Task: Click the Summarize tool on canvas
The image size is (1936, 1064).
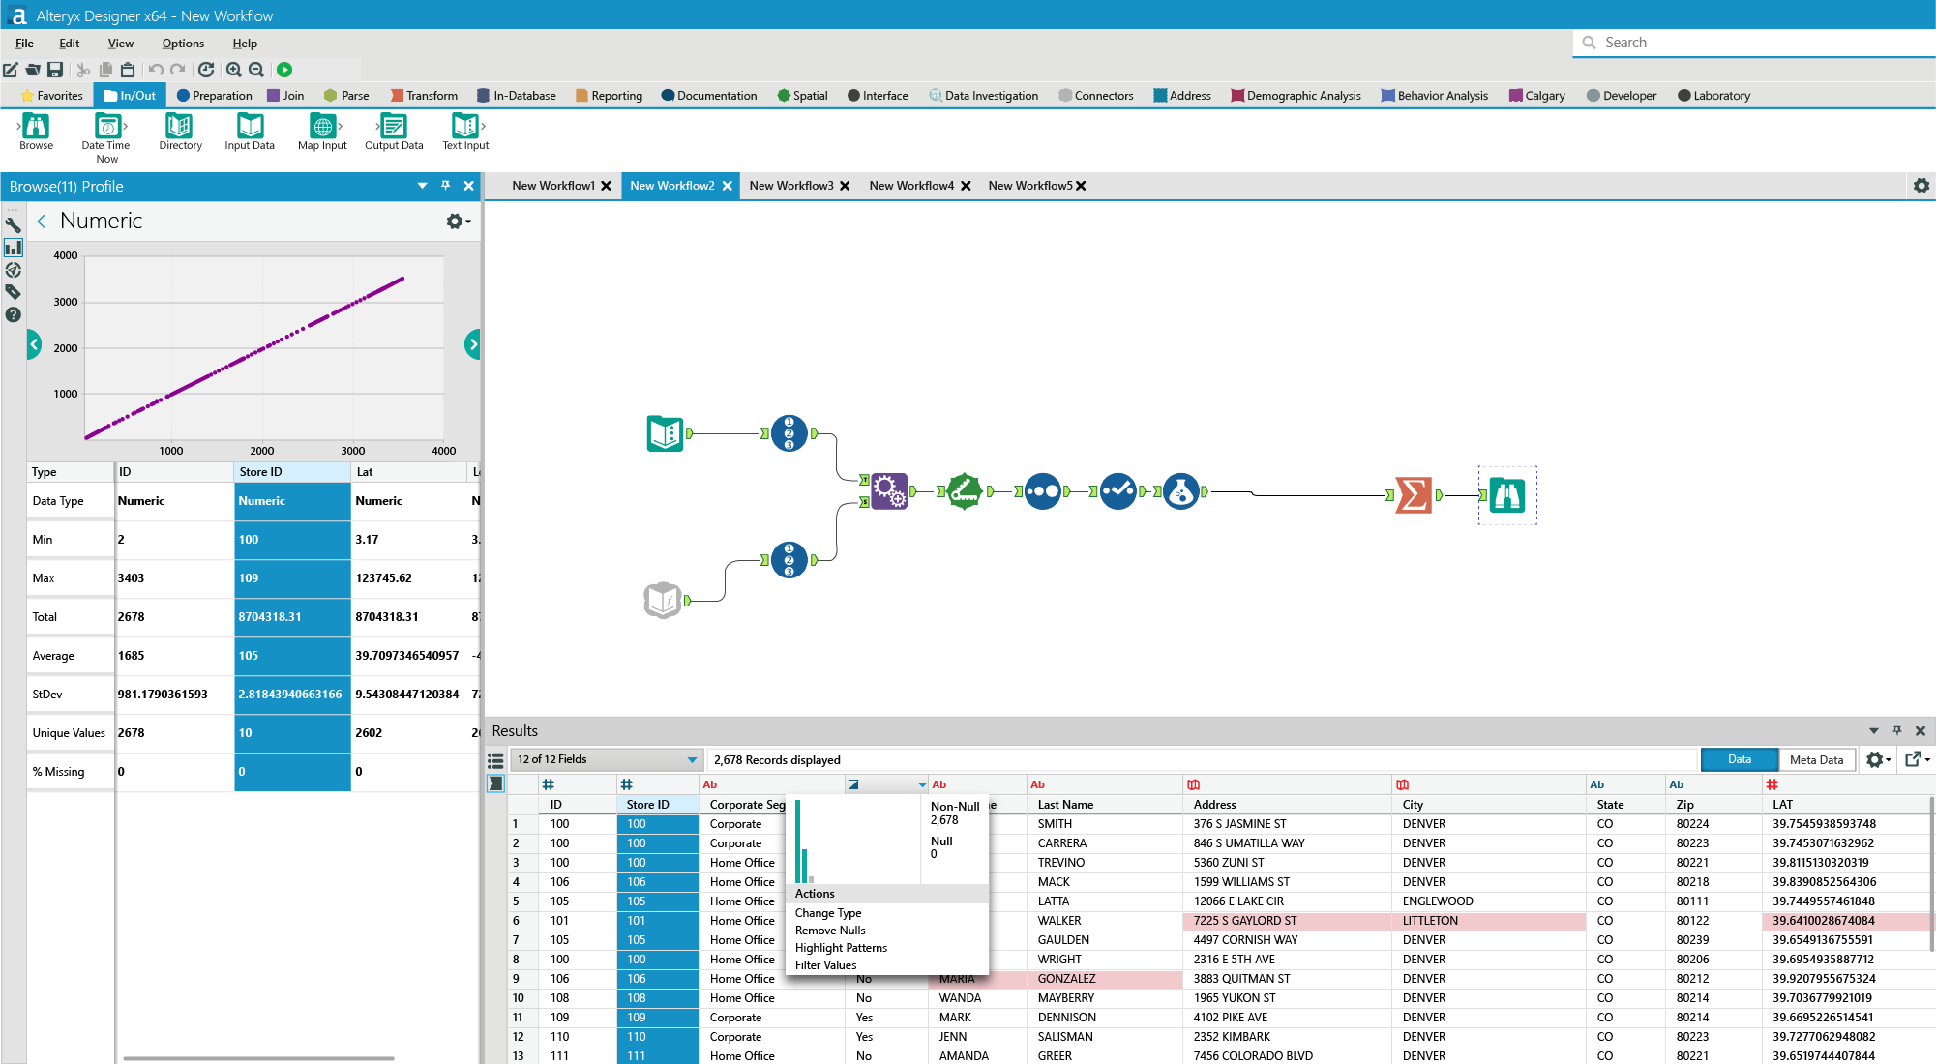Action: (x=1413, y=495)
